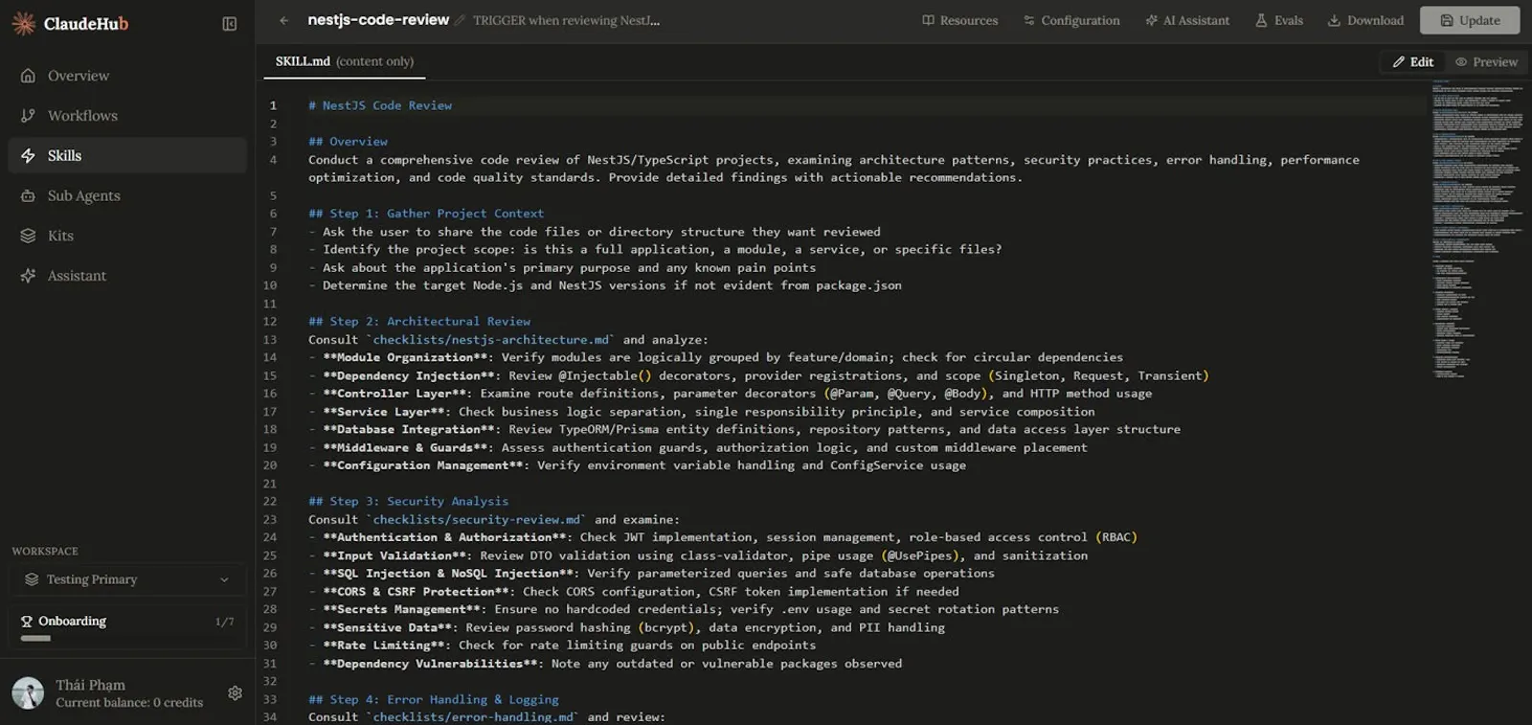The image size is (1532, 725).
Task: Click 'checklists/security-review.md' path text
Action: point(477,520)
